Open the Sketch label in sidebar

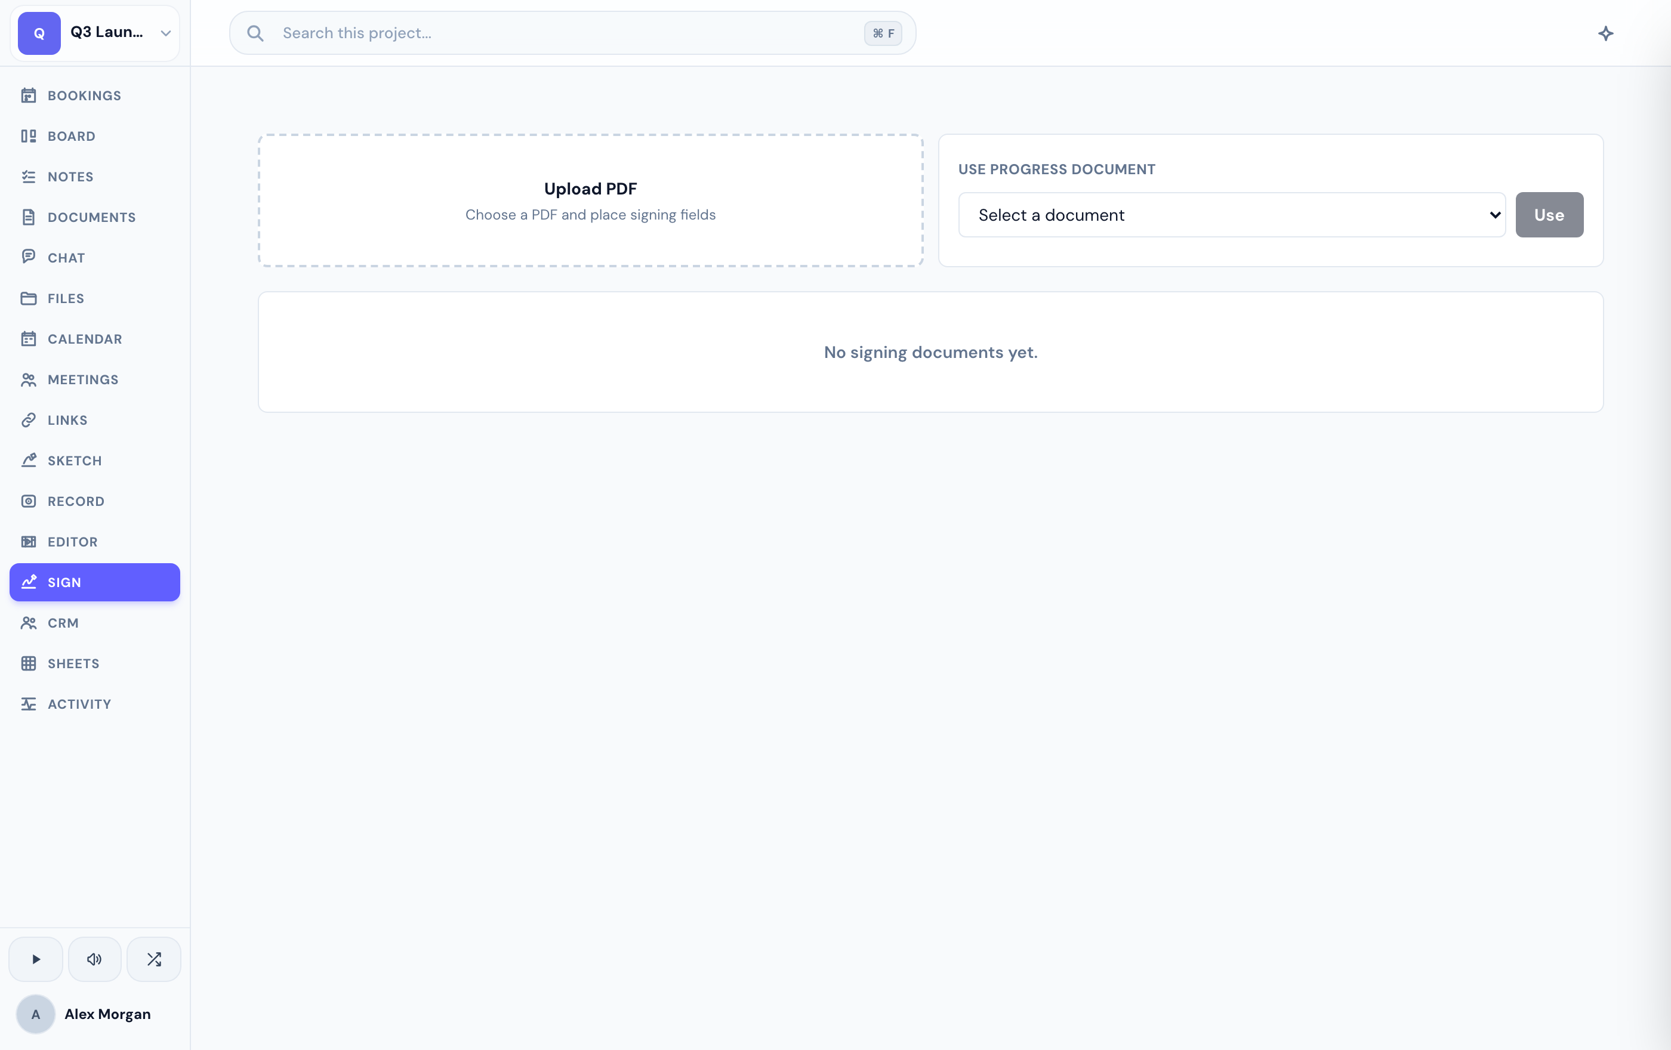tap(75, 461)
